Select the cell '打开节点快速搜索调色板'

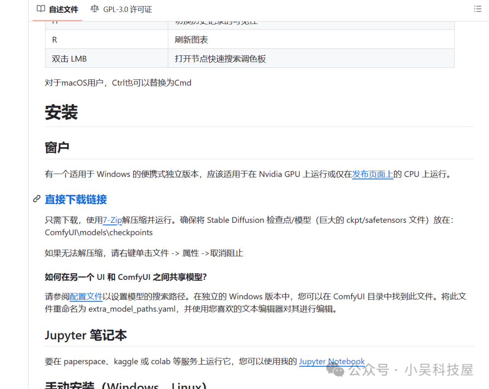[311, 58]
